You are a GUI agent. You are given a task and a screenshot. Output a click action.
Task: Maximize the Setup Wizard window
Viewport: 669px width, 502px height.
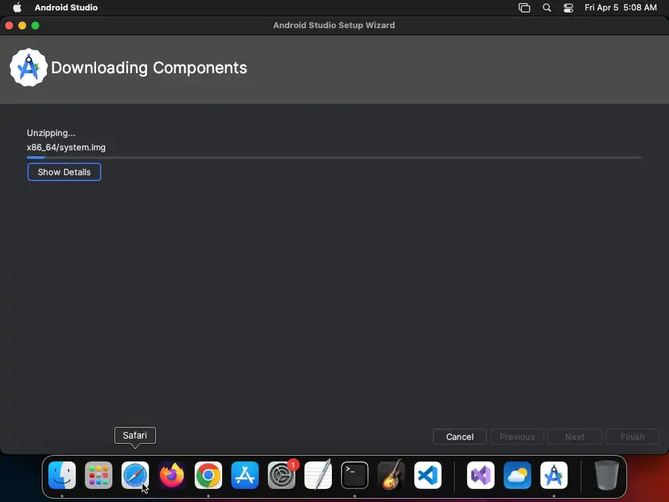35,25
